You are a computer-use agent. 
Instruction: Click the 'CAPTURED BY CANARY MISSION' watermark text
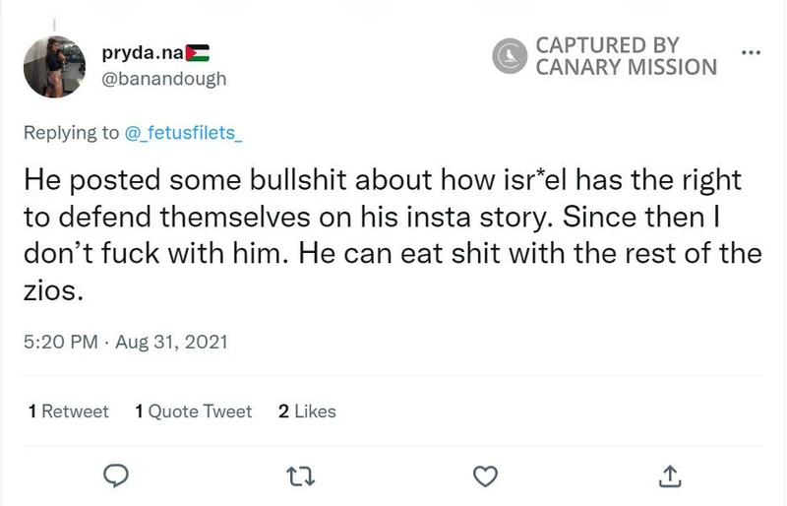pyautogui.click(x=625, y=57)
